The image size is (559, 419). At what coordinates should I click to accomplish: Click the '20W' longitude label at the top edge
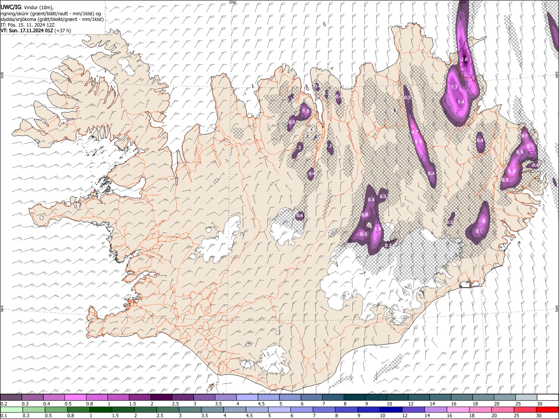click(232, 2)
